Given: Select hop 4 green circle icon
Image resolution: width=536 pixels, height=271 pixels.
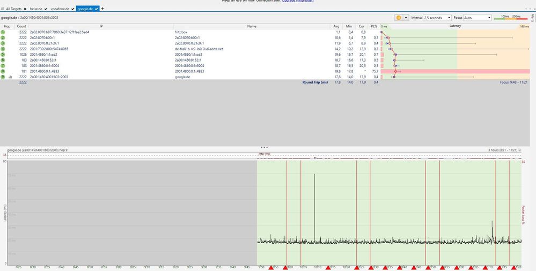Looking at the screenshot, I should pos(3,49).
